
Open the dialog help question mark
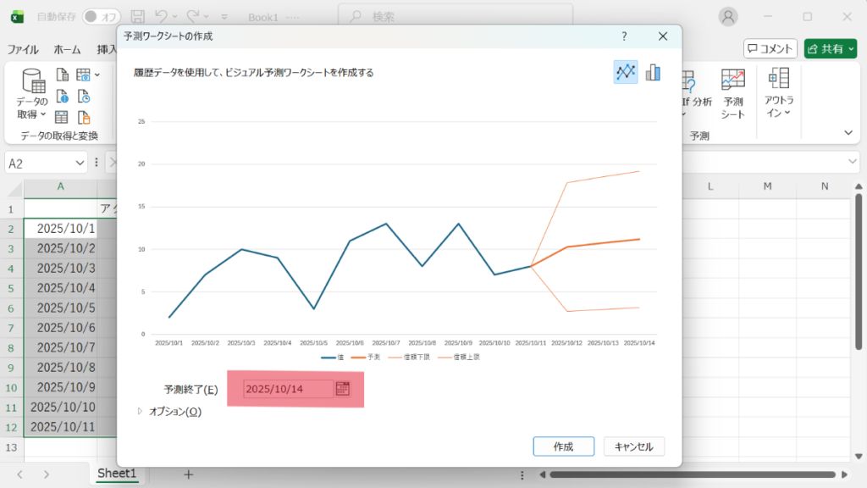click(x=624, y=36)
